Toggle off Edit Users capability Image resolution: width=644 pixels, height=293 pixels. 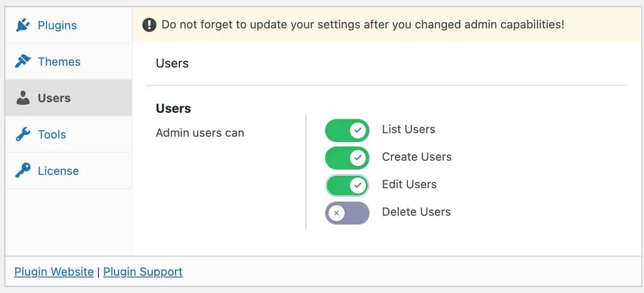coord(347,186)
